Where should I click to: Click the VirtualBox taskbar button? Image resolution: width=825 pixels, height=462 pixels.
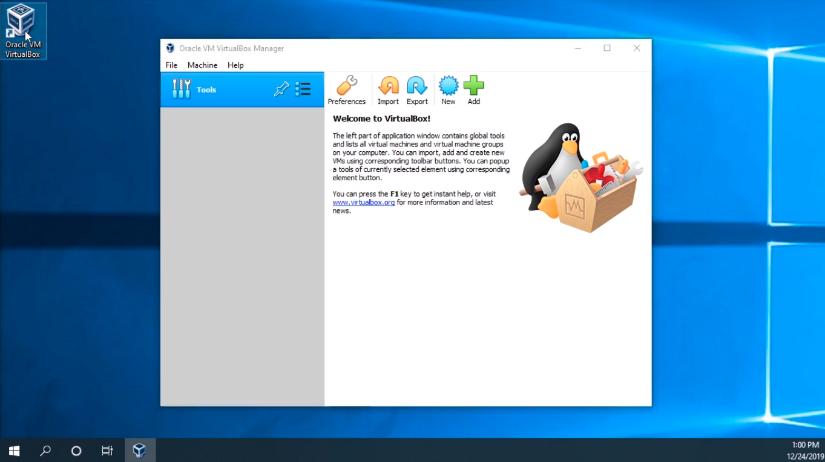140,451
